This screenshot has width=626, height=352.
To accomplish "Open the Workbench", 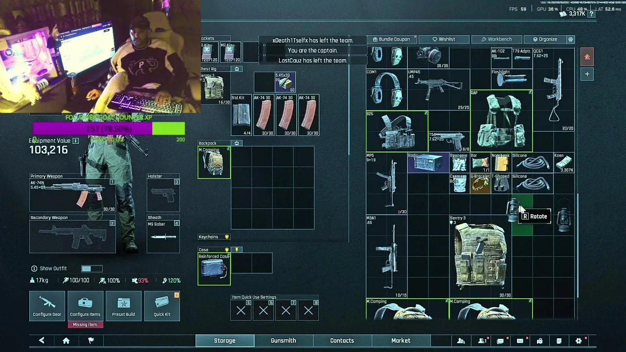I will 496,39.
